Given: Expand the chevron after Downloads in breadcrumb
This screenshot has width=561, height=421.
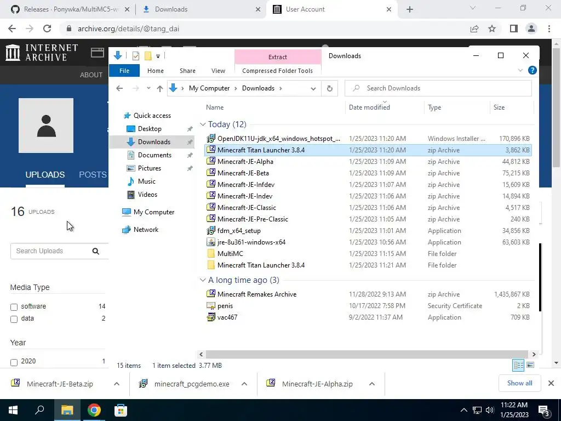Looking at the screenshot, I should pyautogui.click(x=280, y=88).
